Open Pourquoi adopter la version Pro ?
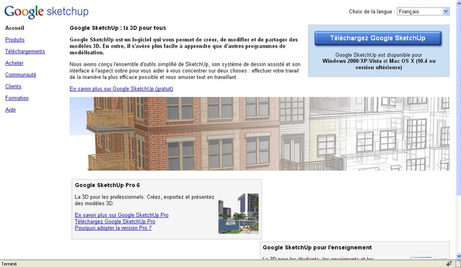 113,228
